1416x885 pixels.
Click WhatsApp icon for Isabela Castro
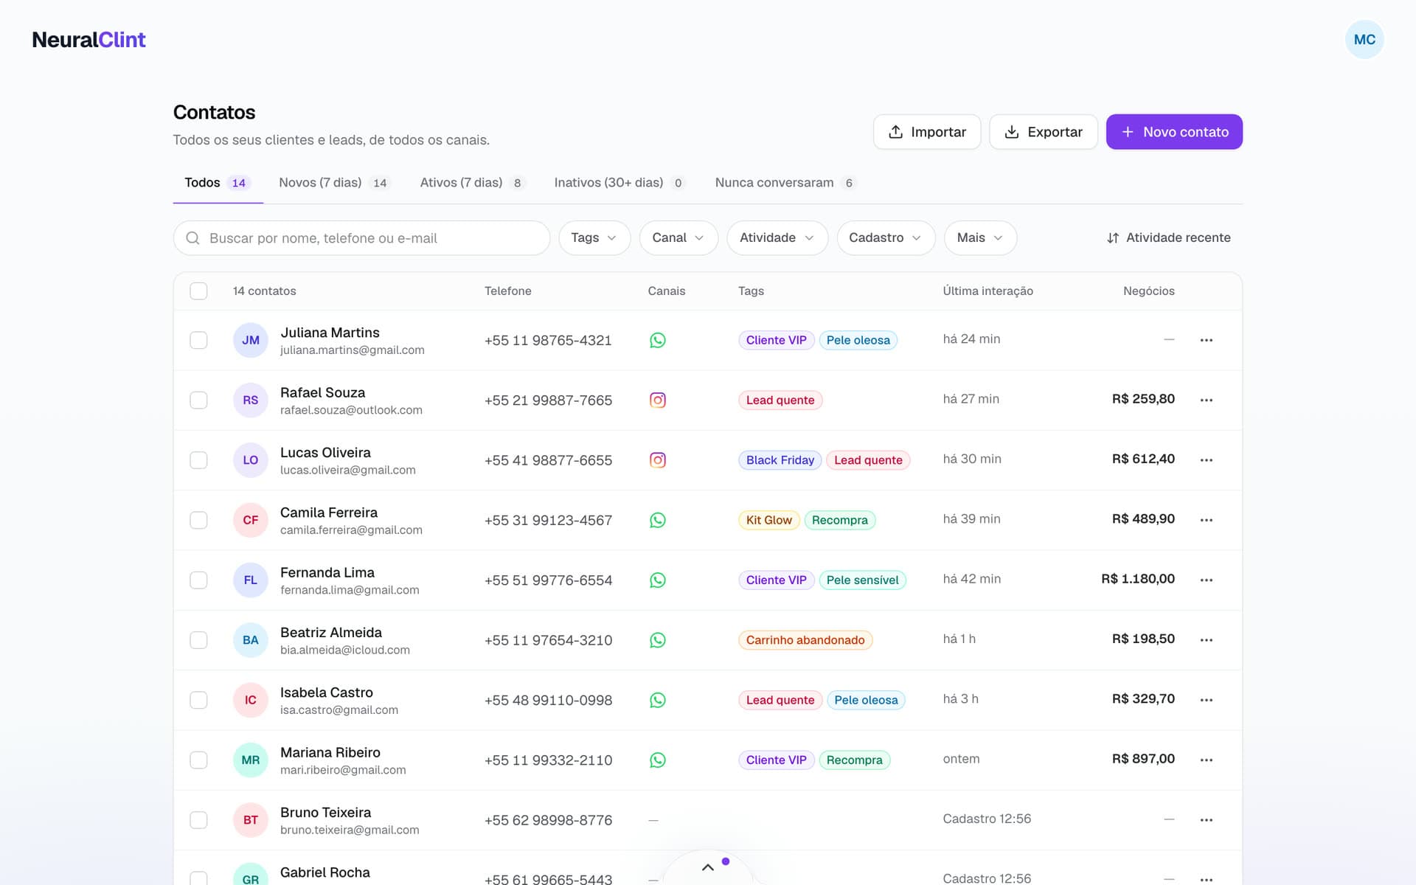[x=657, y=700]
